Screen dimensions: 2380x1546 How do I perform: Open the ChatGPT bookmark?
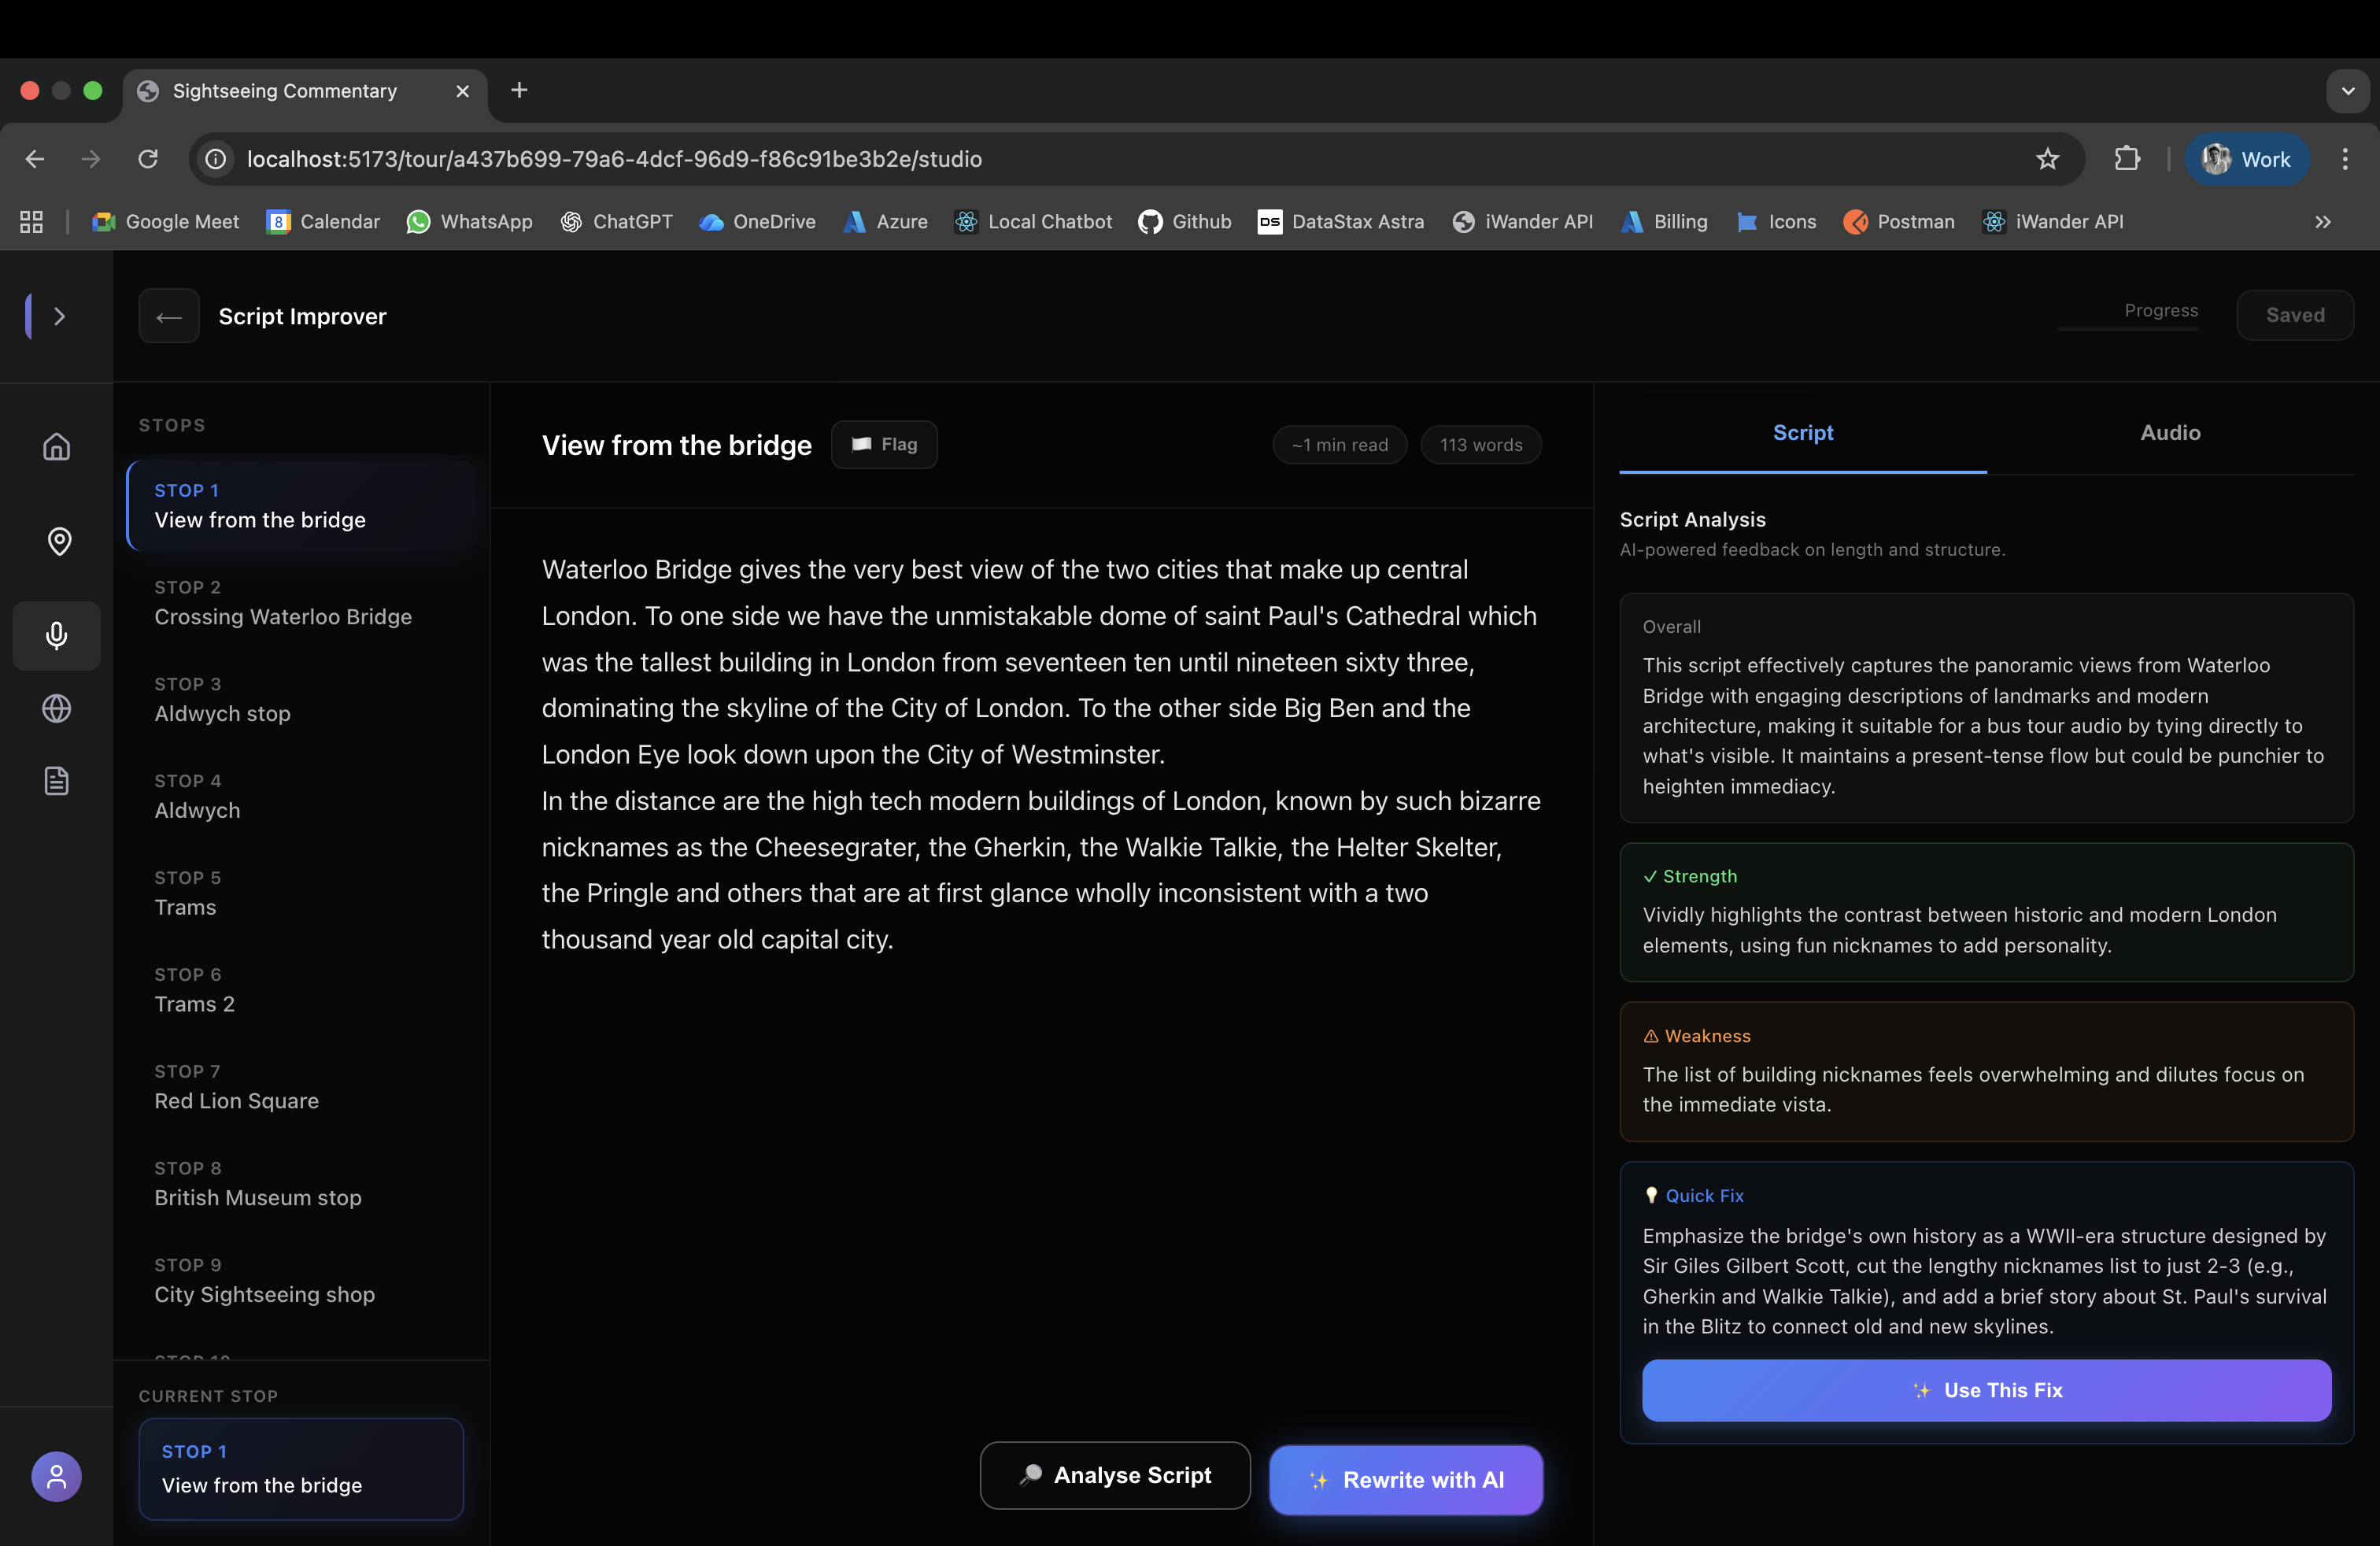pyautogui.click(x=617, y=222)
